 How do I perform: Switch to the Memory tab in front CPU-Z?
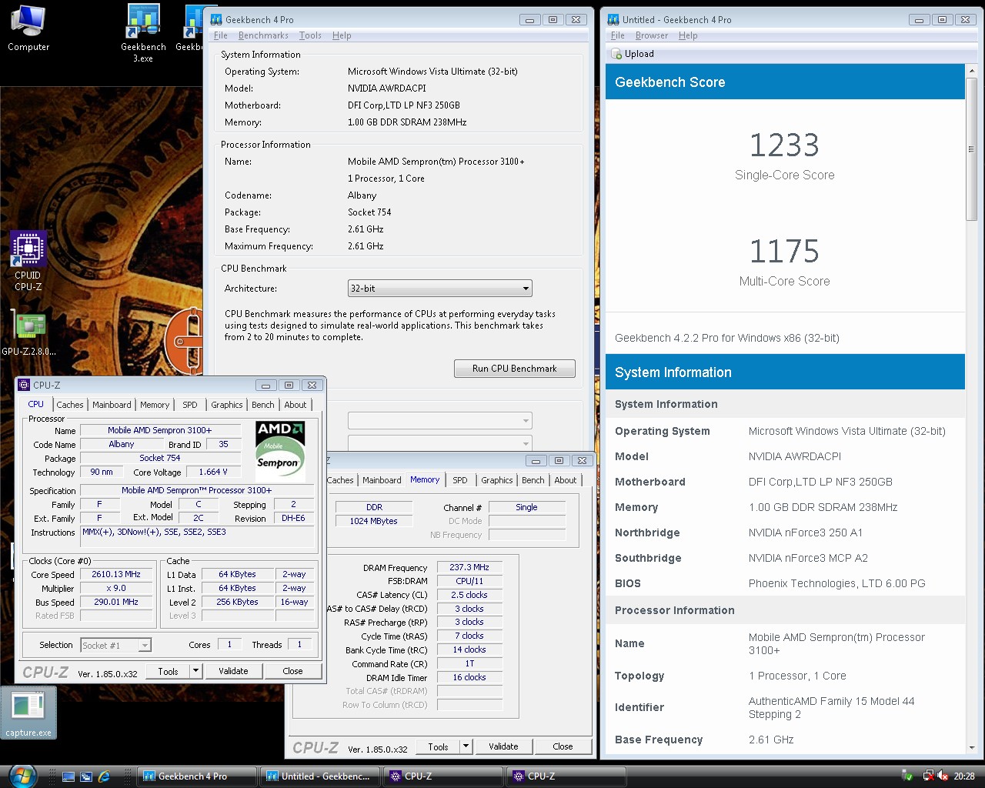coord(155,405)
